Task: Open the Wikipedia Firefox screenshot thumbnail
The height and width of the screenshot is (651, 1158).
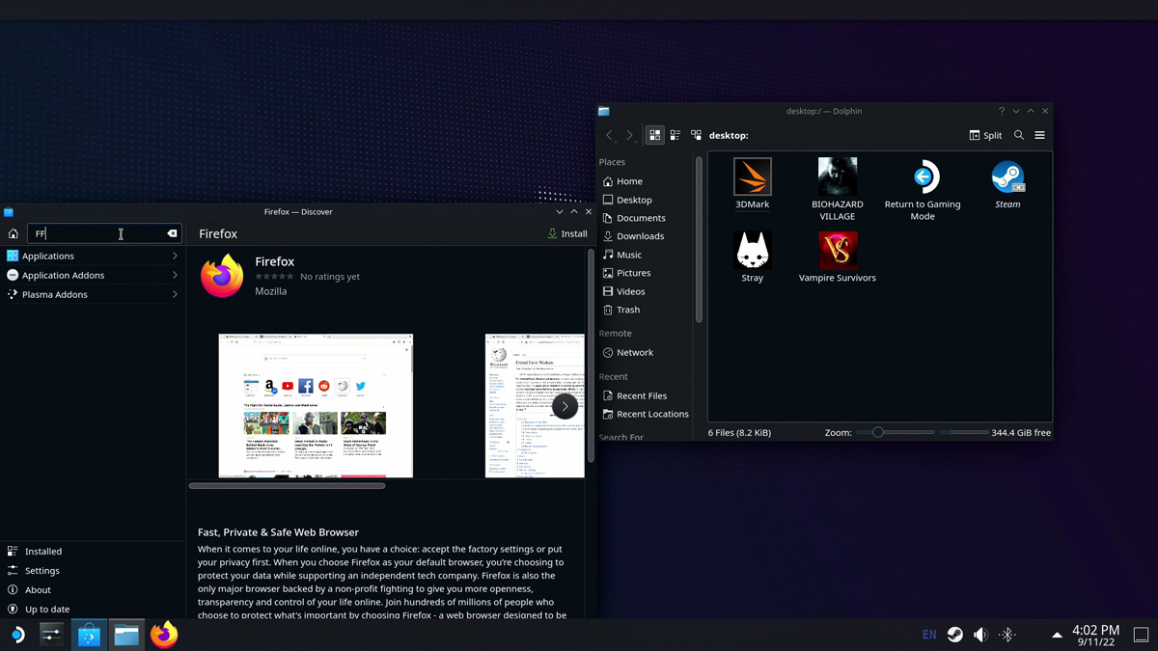Action: click(535, 406)
